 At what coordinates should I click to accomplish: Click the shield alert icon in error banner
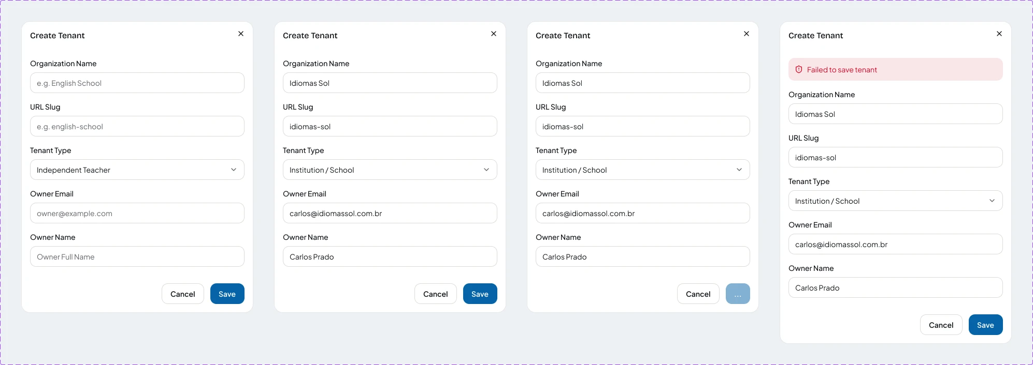tap(799, 69)
